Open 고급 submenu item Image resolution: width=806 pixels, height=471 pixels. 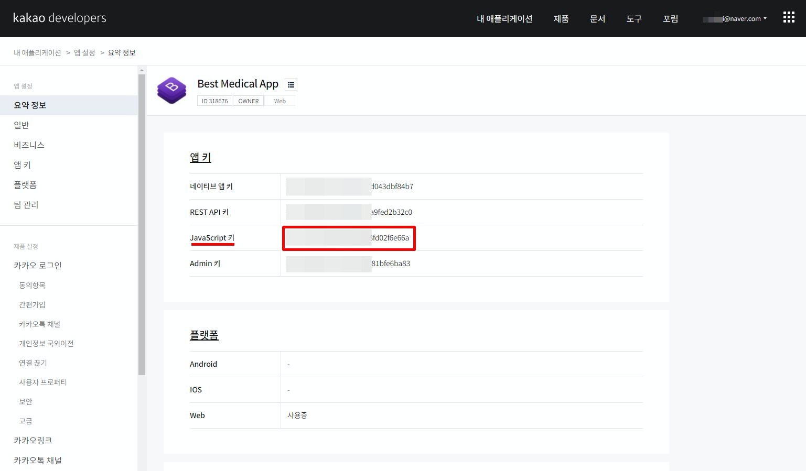point(26,421)
